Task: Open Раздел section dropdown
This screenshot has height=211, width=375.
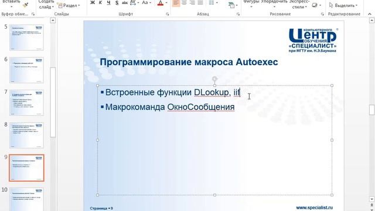Action: 69,5
